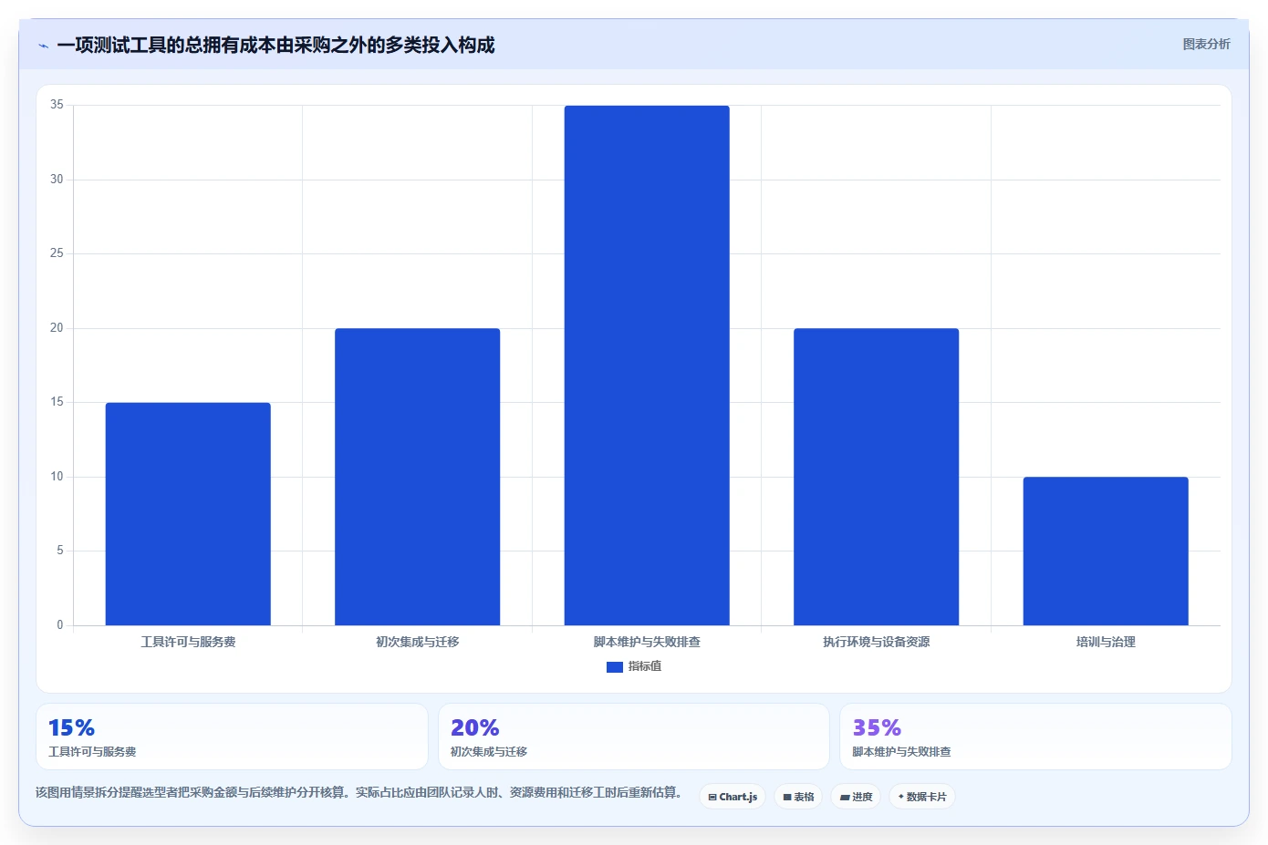This screenshot has width=1268, height=845.
Task: Open the 15% 工具许可与服务费 data card
Action: [x=232, y=737]
